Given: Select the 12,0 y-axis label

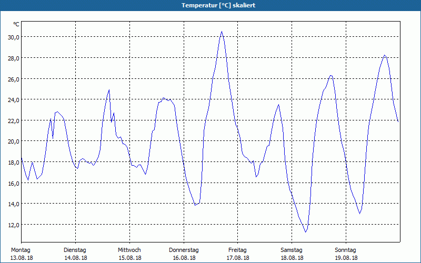Looking at the screenshot, I should point(13,225).
